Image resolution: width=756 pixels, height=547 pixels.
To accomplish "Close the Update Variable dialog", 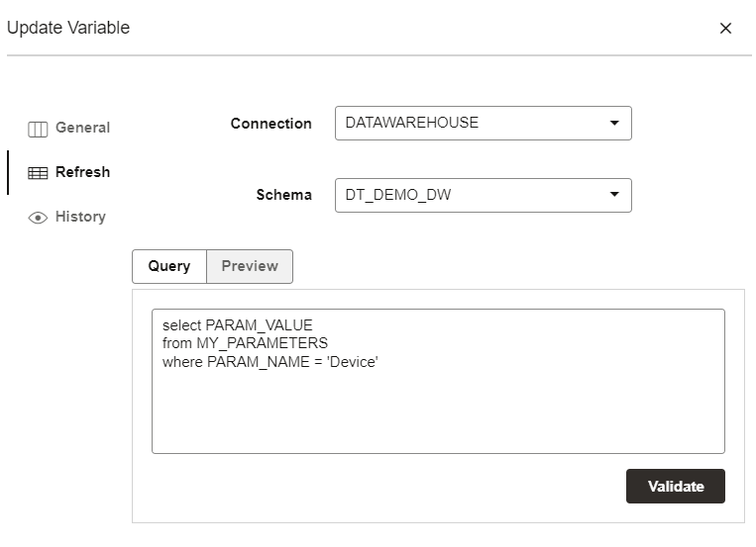I will (725, 29).
